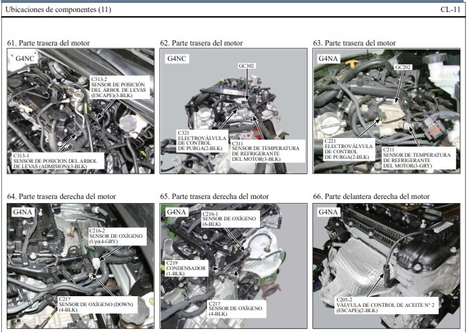Open engine photo 61 showing camshaft sensors

point(80,111)
